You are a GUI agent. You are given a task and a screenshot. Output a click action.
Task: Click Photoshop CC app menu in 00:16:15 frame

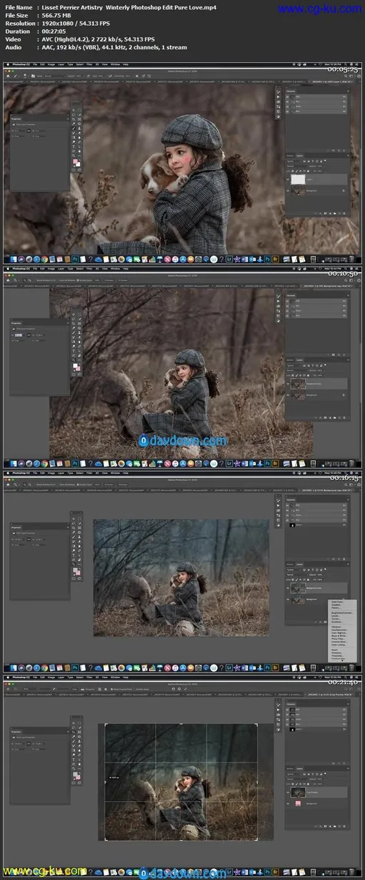point(21,473)
